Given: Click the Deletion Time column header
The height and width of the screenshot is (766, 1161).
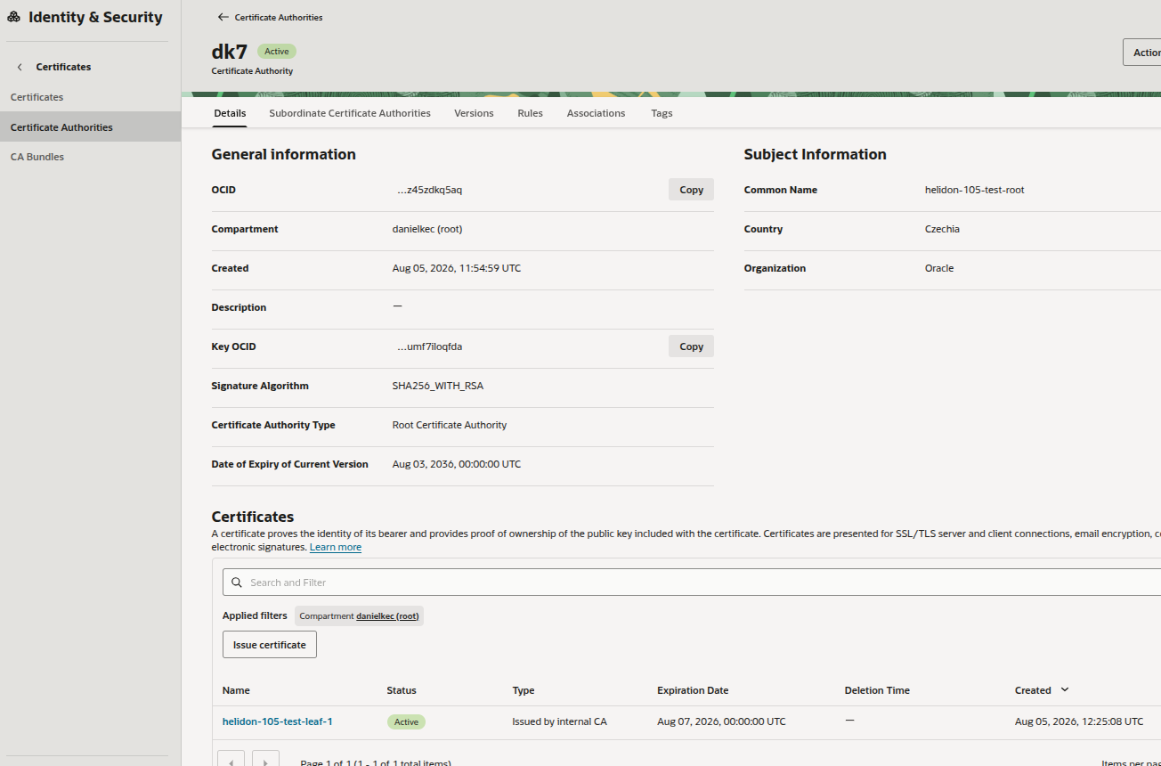Looking at the screenshot, I should pyautogui.click(x=877, y=690).
